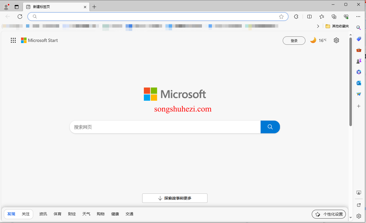The image size is (366, 223).
Task: Select the 关注 tab
Action: tap(26, 214)
